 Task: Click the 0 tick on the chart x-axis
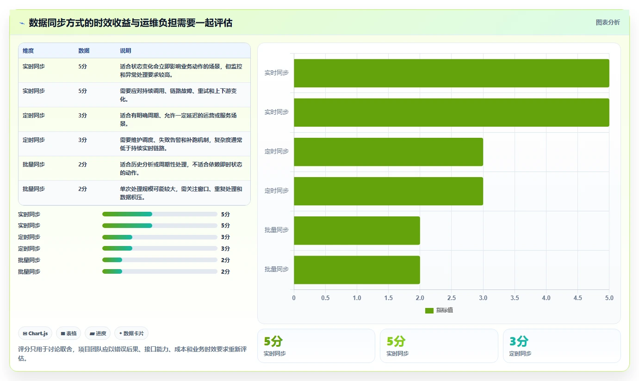click(x=294, y=298)
